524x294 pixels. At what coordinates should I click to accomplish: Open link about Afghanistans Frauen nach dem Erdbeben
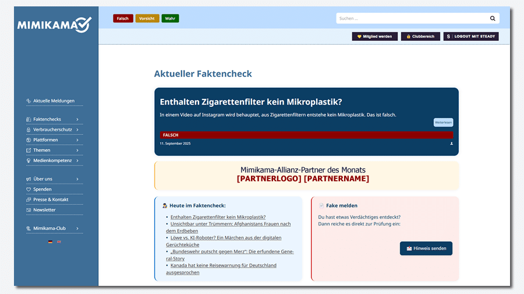(x=228, y=227)
